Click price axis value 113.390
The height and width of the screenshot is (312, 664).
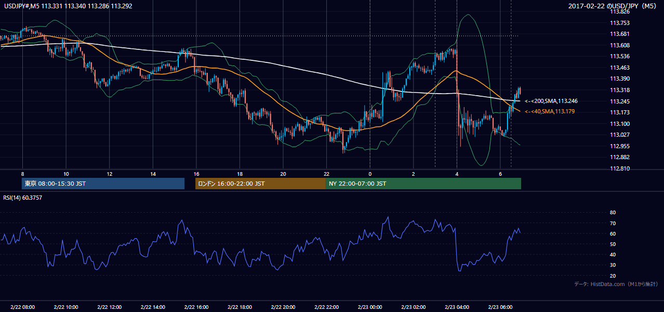620,79
